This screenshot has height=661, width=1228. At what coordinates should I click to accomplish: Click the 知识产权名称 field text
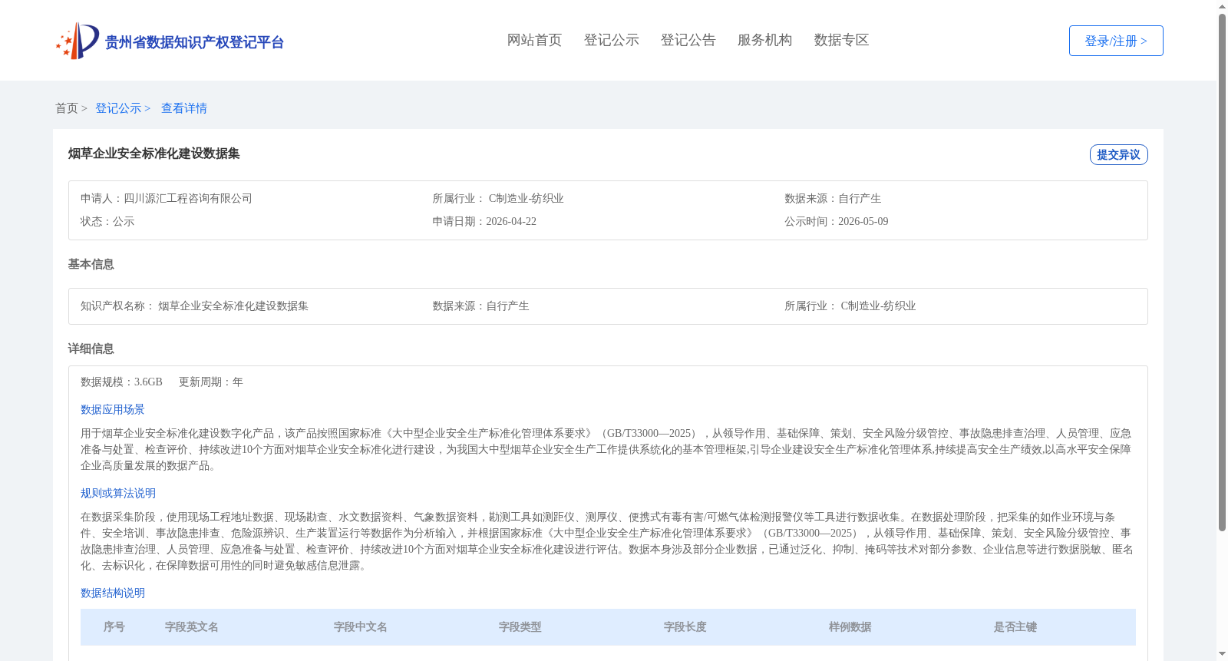point(194,306)
